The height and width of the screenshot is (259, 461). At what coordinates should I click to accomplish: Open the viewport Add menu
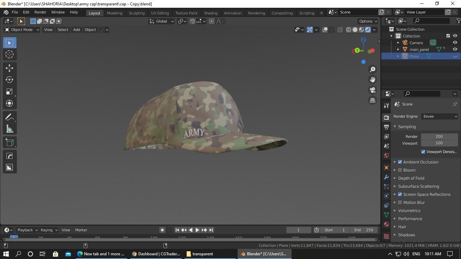coord(76,30)
